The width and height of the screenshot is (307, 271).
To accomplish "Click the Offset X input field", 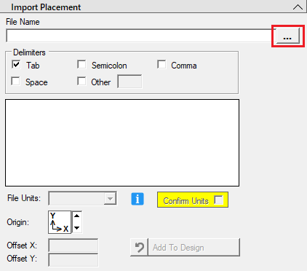I will point(73,246).
